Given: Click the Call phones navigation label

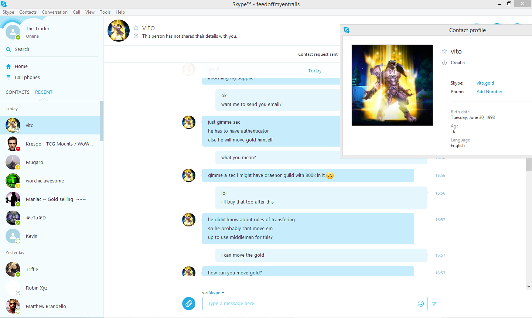Looking at the screenshot, I should pos(27,78).
